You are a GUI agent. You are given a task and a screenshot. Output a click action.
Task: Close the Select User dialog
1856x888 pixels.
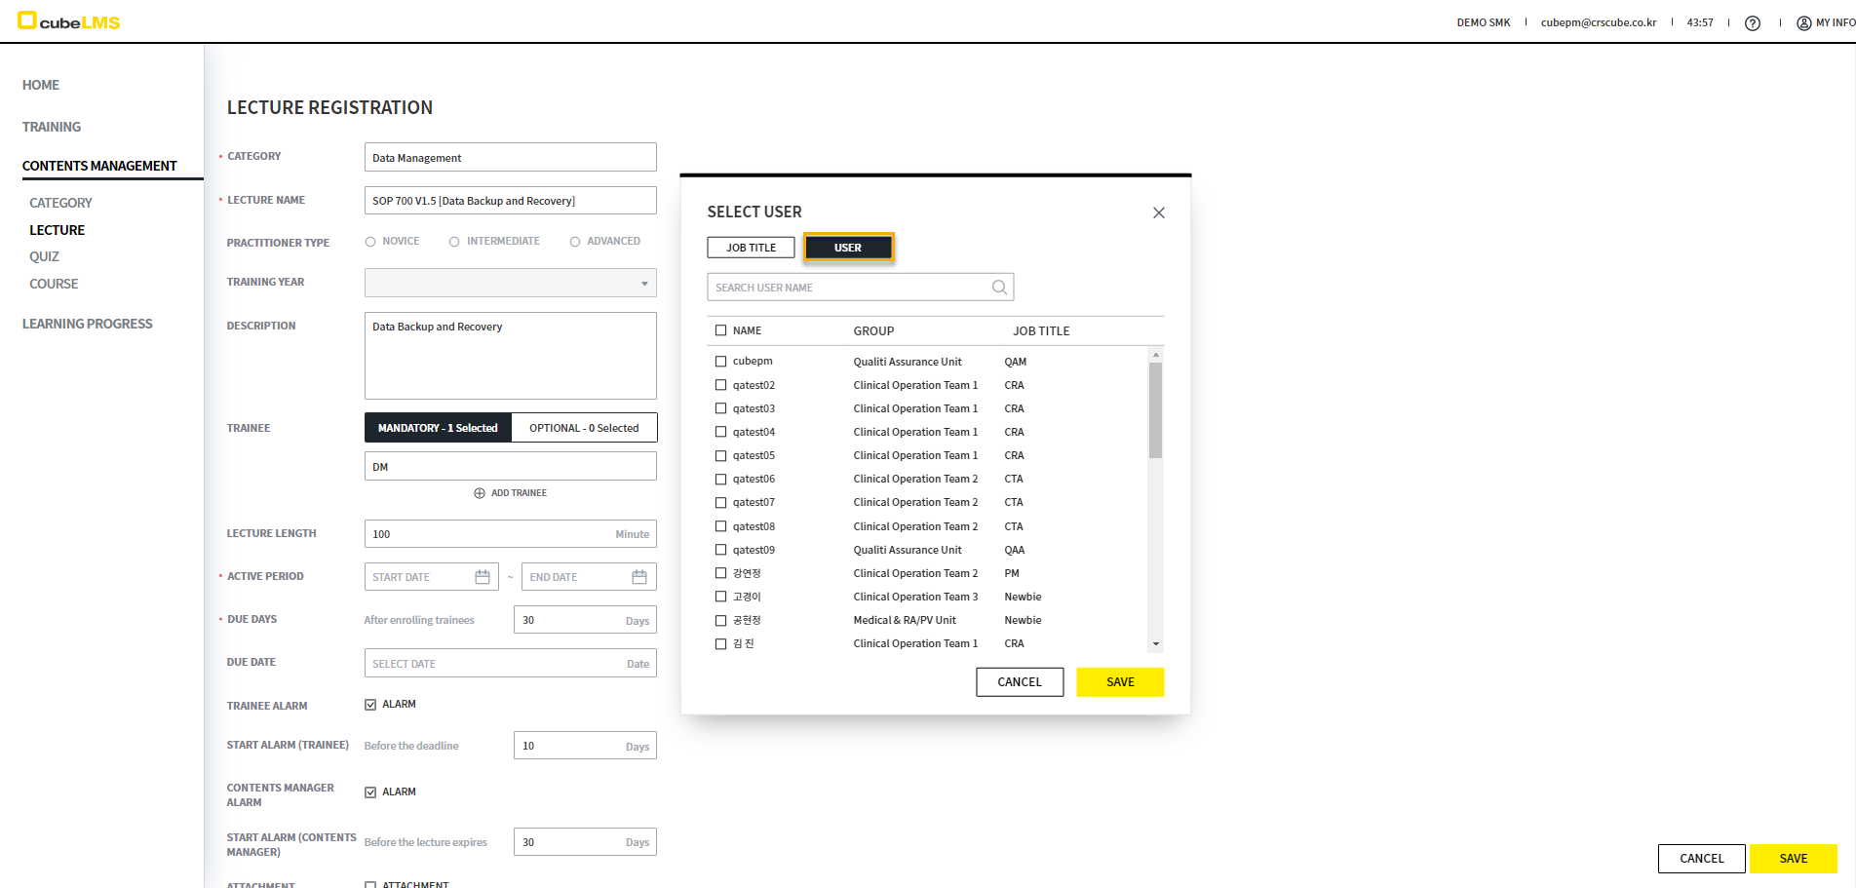pos(1159,212)
